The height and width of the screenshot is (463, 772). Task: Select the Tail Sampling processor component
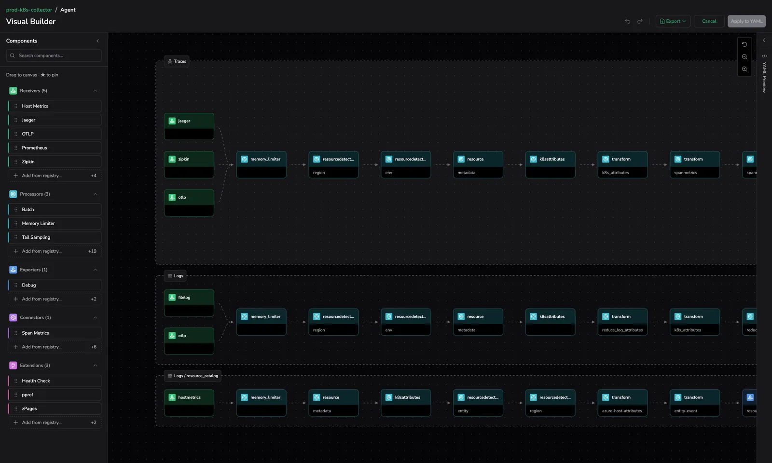[55, 237]
